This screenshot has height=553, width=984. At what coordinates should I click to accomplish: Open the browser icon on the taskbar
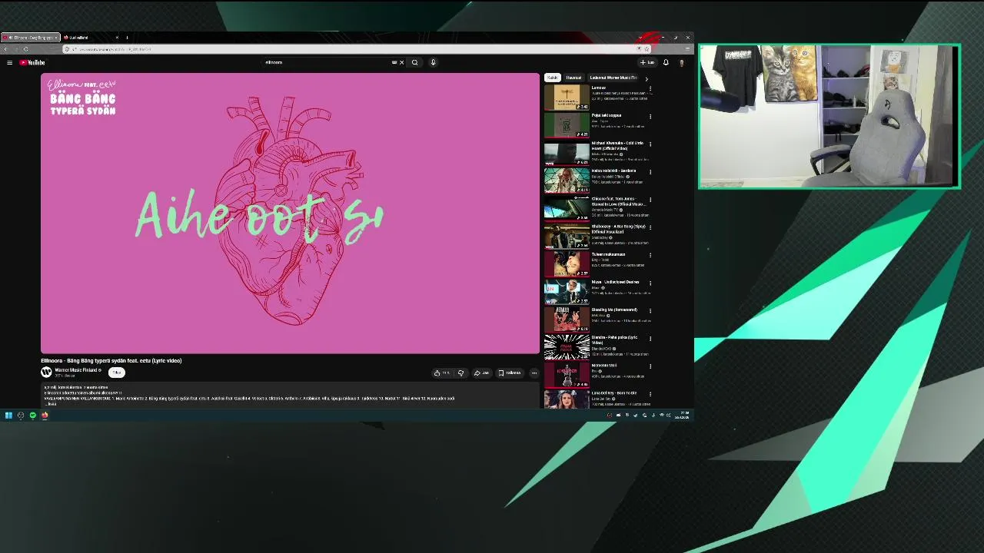click(x=45, y=416)
